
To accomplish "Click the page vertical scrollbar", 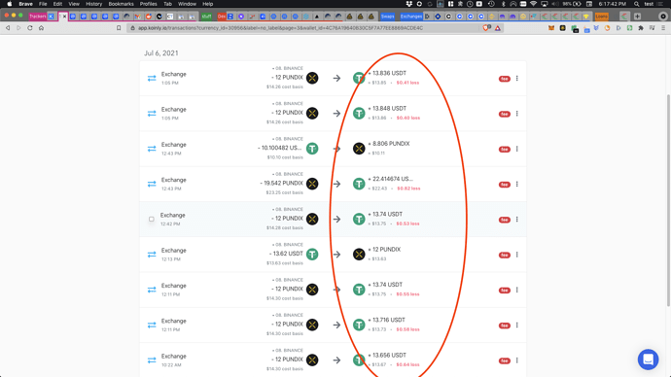I will tap(668, 200).
